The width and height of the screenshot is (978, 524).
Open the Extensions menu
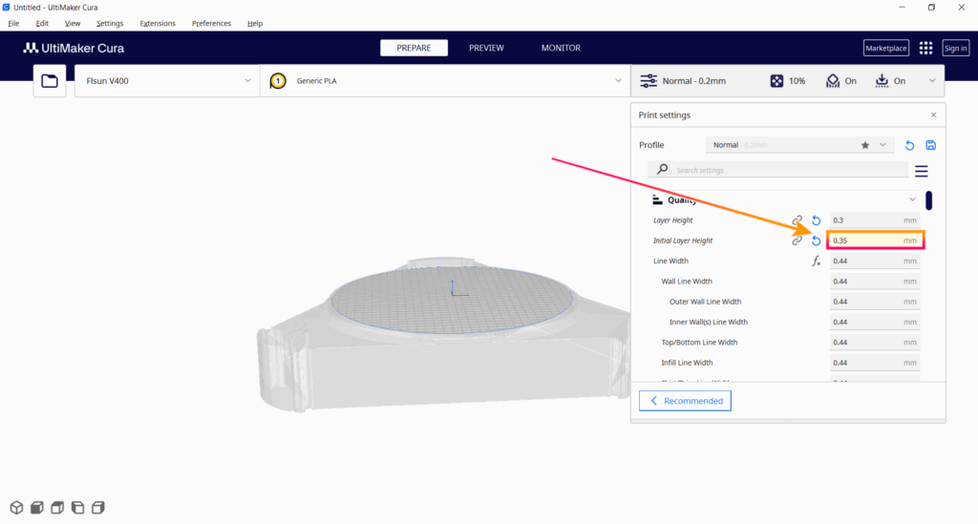click(x=158, y=24)
